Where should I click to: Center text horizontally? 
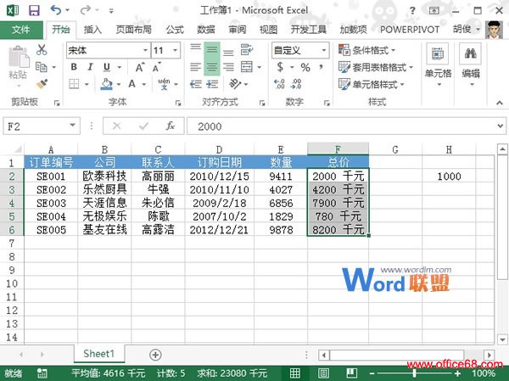[212, 67]
